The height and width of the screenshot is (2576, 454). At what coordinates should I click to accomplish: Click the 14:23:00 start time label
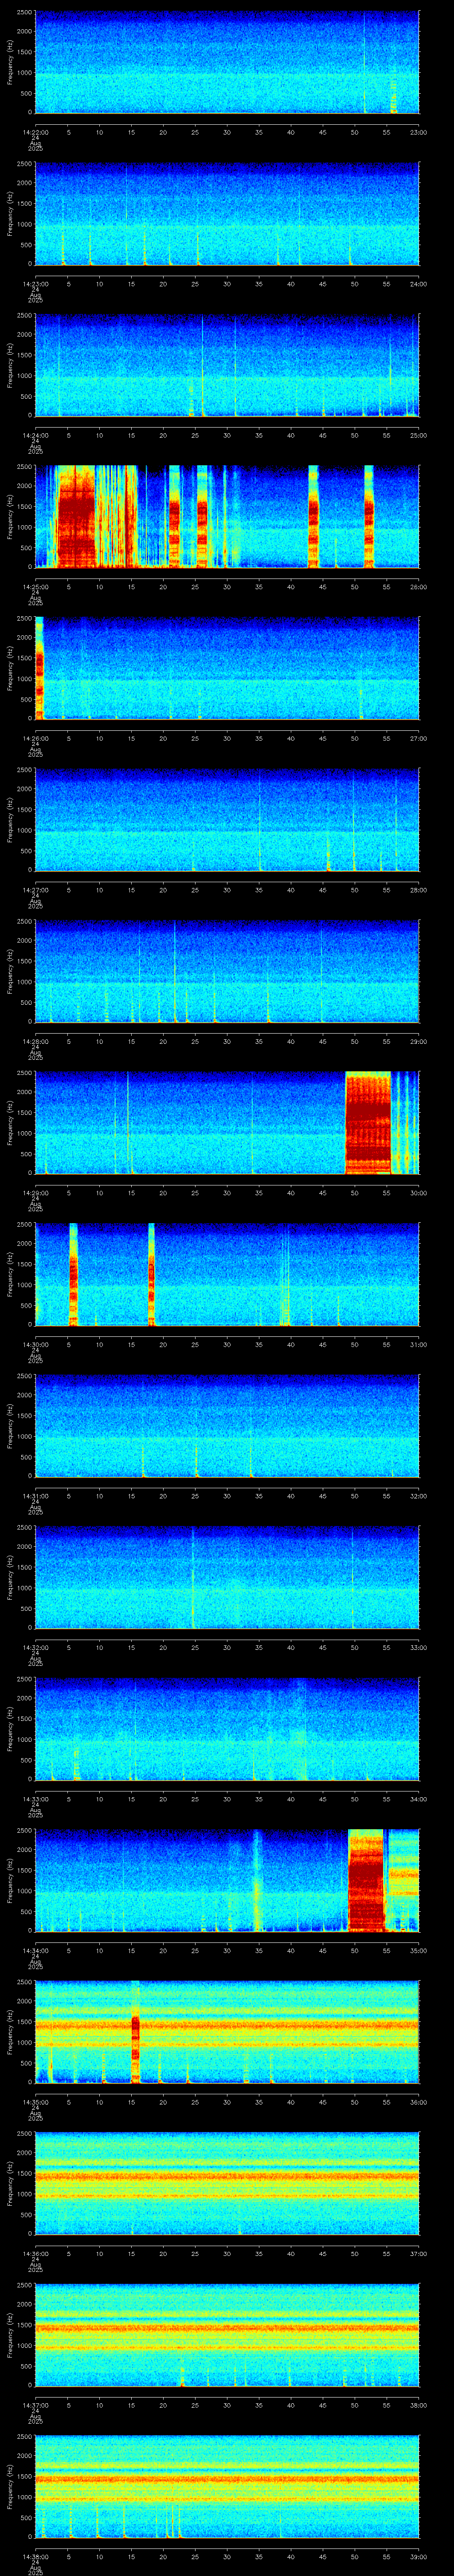pos(35,284)
